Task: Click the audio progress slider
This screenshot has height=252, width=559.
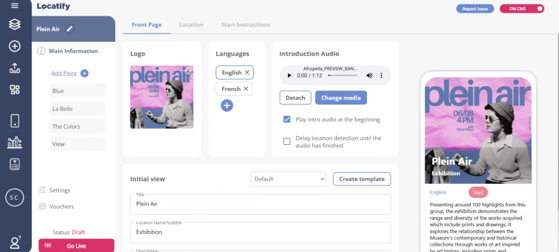Action: tap(343, 75)
